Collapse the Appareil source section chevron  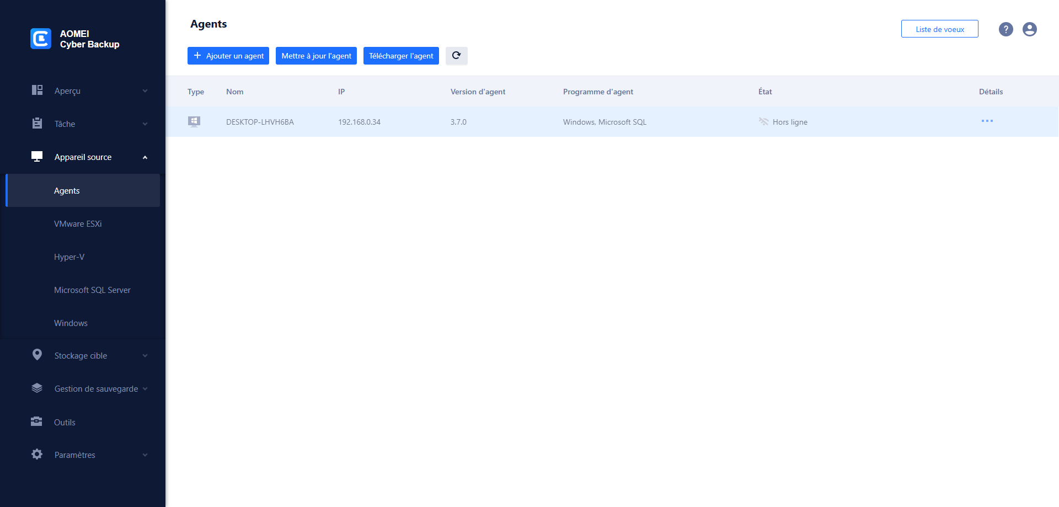pos(145,157)
